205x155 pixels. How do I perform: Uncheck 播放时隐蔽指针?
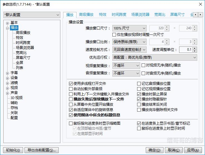[139, 99]
